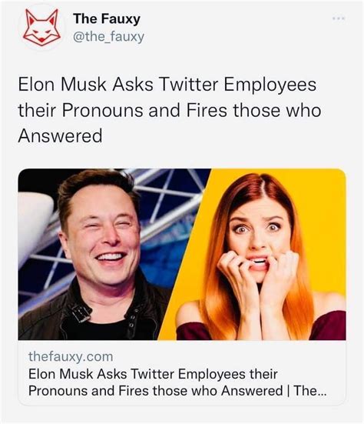Viewport: 364px width, 424px height.
Task: Open The Fauxy fox logo avatar
Action: coord(41,27)
